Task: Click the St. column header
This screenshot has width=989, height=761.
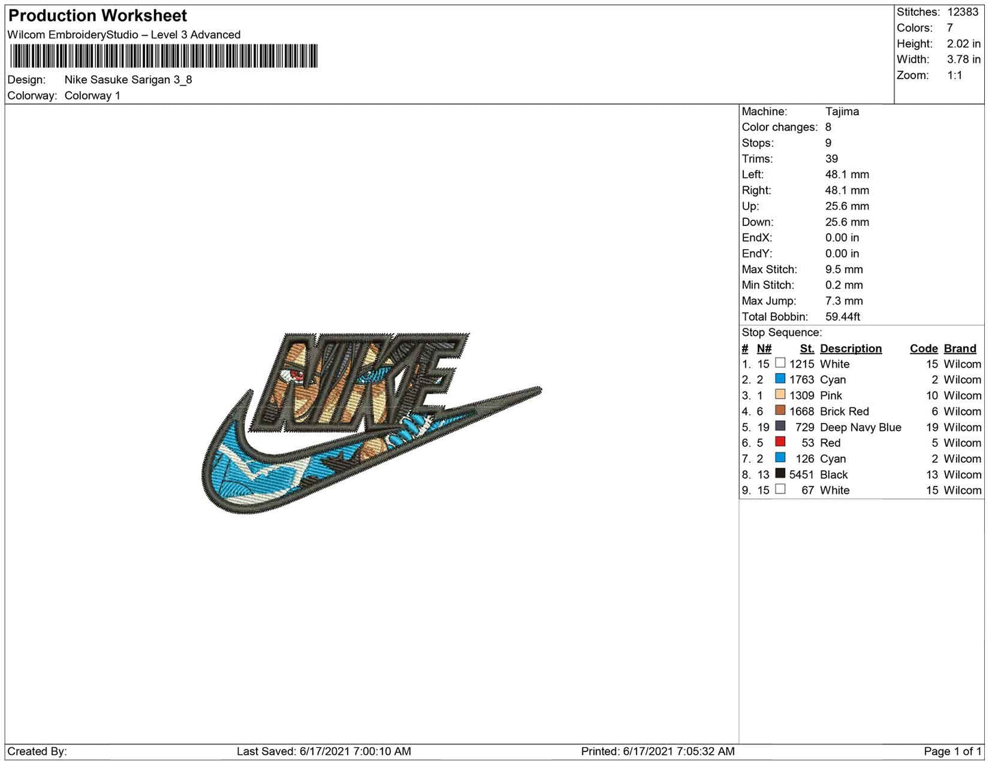Action: (807, 348)
